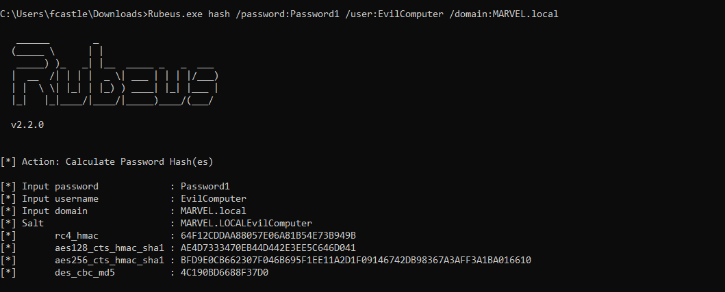This screenshot has height=292, width=725.
Task: Click the Salt label
Action: point(33,224)
